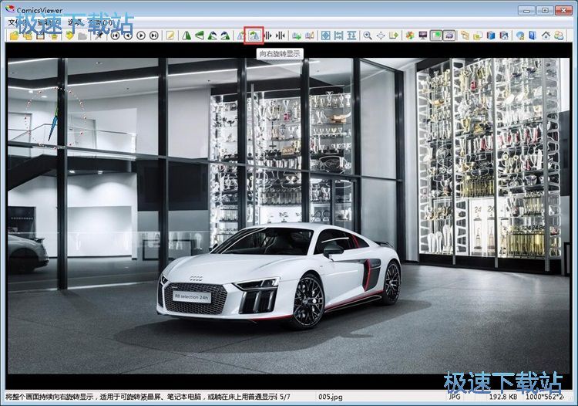The image size is (578, 406).
Task: Click the fit height icon
Action: coord(351,36)
